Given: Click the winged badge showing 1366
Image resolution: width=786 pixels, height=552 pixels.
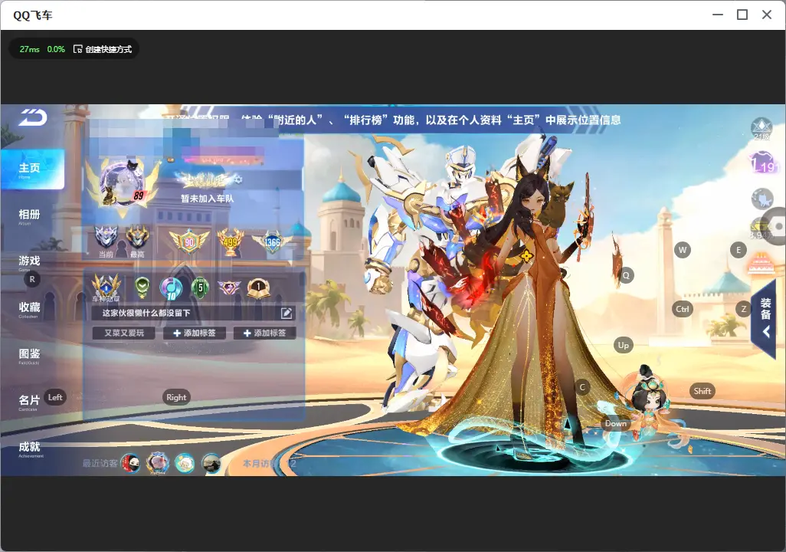Looking at the screenshot, I should pyautogui.click(x=272, y=242).
